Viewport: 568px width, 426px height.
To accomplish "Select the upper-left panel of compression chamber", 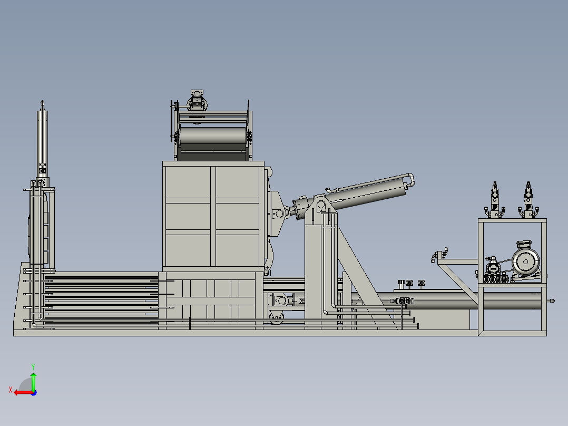I will tap(189, 182).
